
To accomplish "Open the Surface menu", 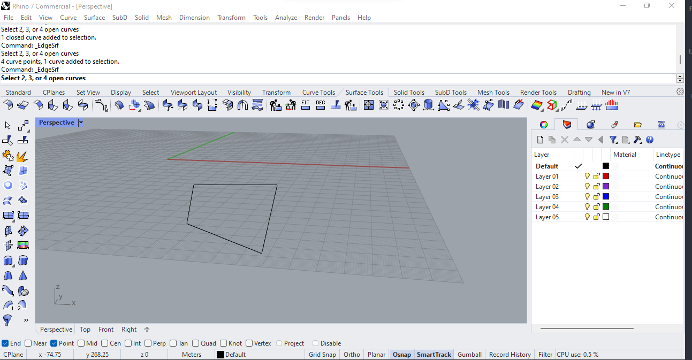I will (94, 17).
